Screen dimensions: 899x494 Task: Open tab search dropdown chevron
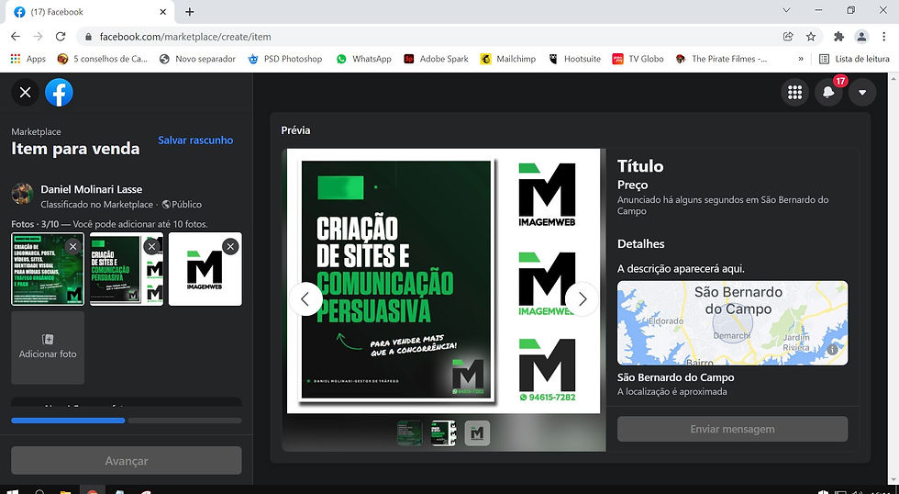786,10
